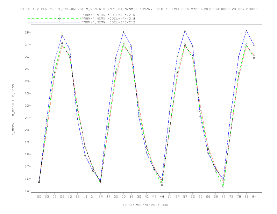Image resolution: width=277 pixels, height=214 pixels.
Task: Click the y-axis label F_MEAN | O_MEAN | F_MEAN
Action: [x=13, y=110]
